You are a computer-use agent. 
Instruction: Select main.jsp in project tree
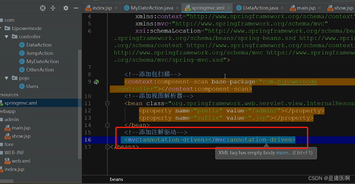pos(21,128)
